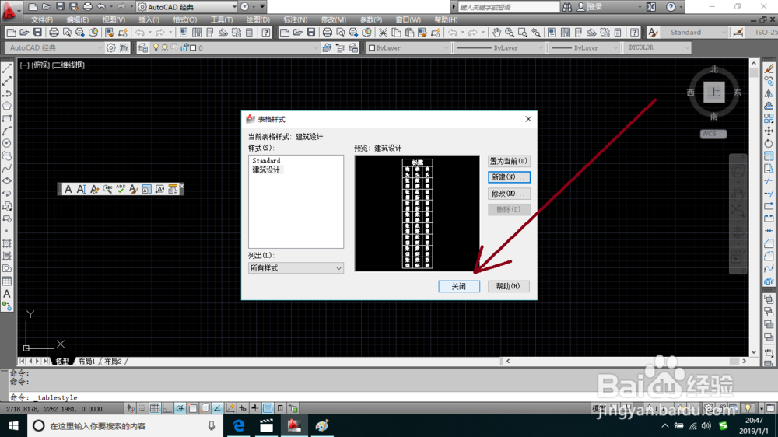Click the Array tool on modify toolbar
The height and width of the screenshot is (437, 778).
(769, 118)
